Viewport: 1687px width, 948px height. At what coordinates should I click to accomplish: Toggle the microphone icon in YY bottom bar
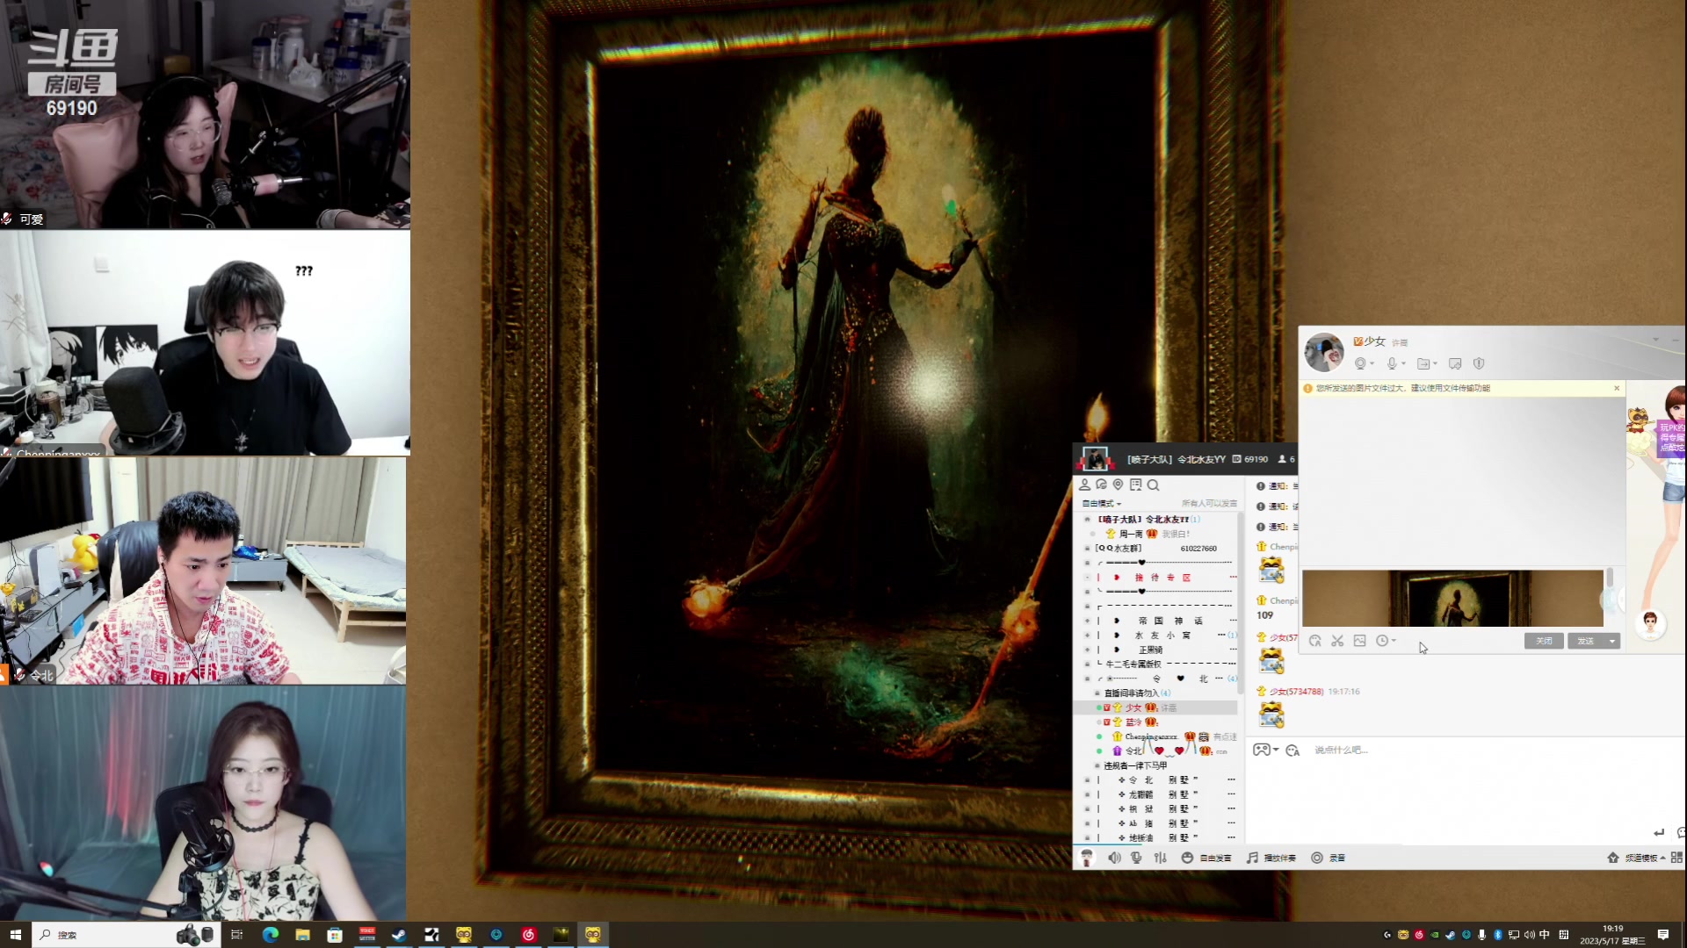point(1136,858)
